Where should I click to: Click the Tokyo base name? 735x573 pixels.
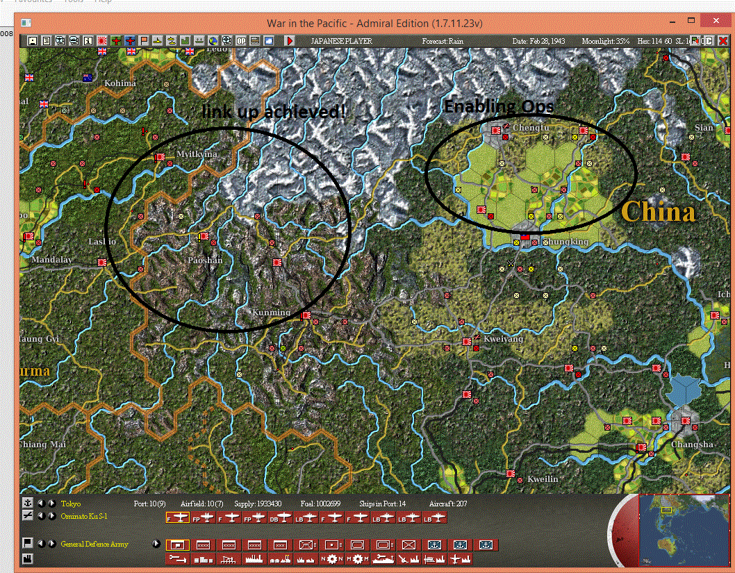coord(71,504)
